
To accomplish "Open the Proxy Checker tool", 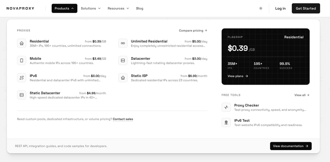I will (266, 107).
